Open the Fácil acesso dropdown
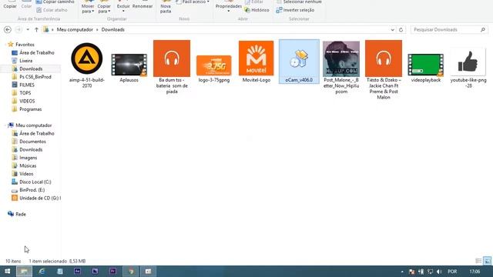 click(193, 2)
